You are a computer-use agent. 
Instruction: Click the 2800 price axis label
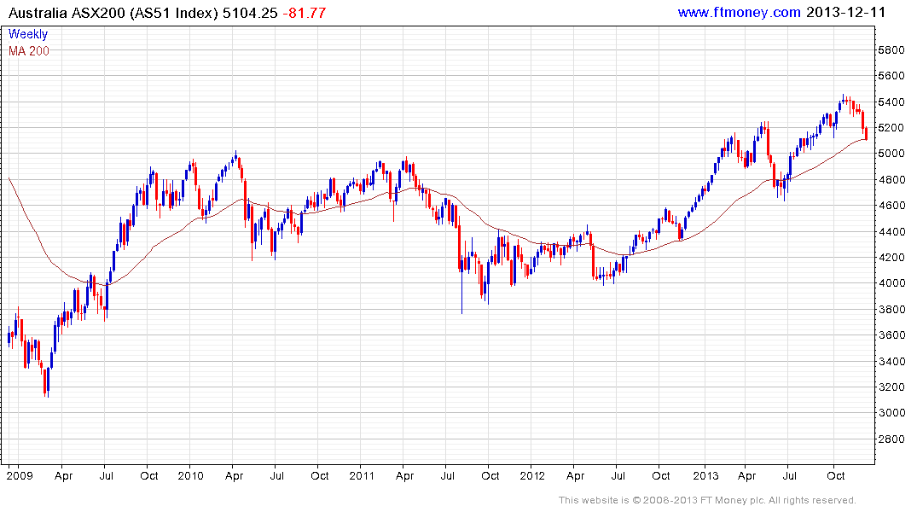(x=891, y=439)
